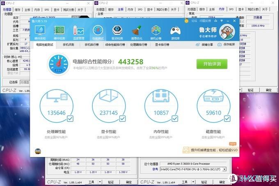
Task: Open the 已选择 处理器 selector in CPU-Z
Action: [25, 82]
